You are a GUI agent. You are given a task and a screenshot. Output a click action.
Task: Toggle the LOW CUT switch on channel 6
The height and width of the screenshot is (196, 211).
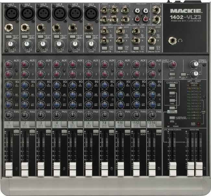click(88, 37)
